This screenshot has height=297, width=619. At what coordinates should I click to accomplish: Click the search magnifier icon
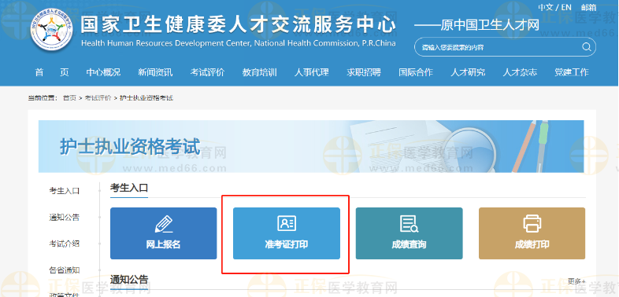pos(586,47)
